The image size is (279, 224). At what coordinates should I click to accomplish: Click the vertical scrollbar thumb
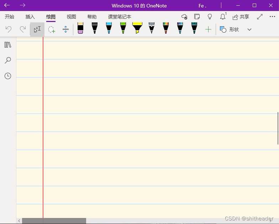[278, 129]
